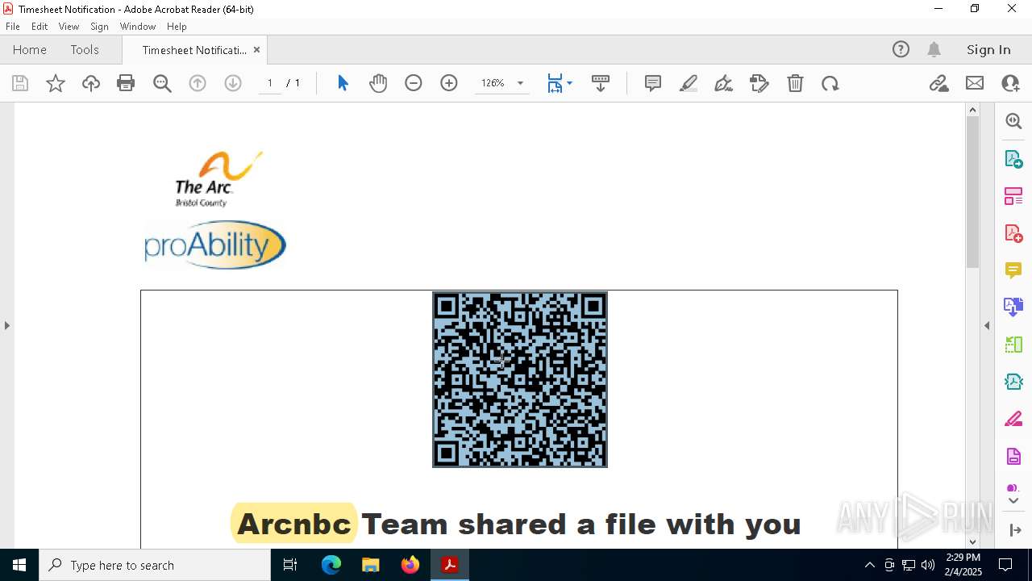Click the highlighted Arcnbc text
Image resolution: width=1032 pixels, height=581 pixels.
pos(294,524)
